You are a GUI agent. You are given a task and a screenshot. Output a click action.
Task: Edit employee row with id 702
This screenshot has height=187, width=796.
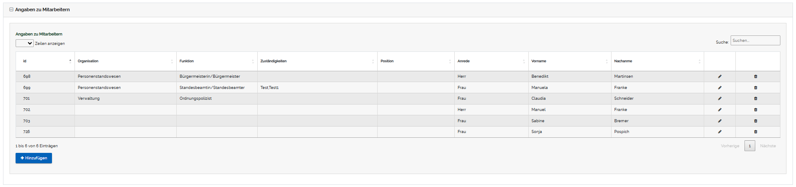coord(719,110)
